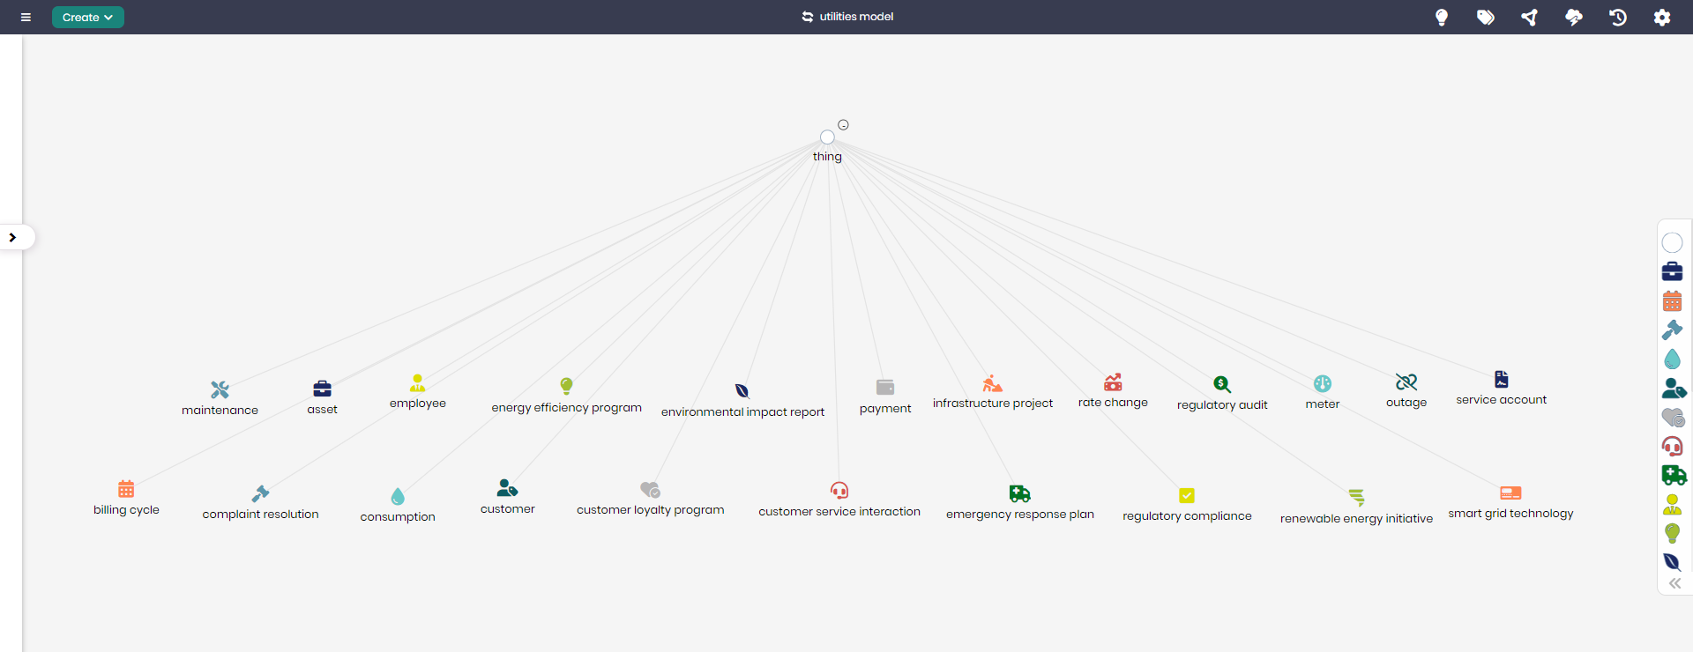The height and width of the screenshot is (652, 1693).
Task: Pick the calendar icon in right palette
Action: pos(1672,300)
